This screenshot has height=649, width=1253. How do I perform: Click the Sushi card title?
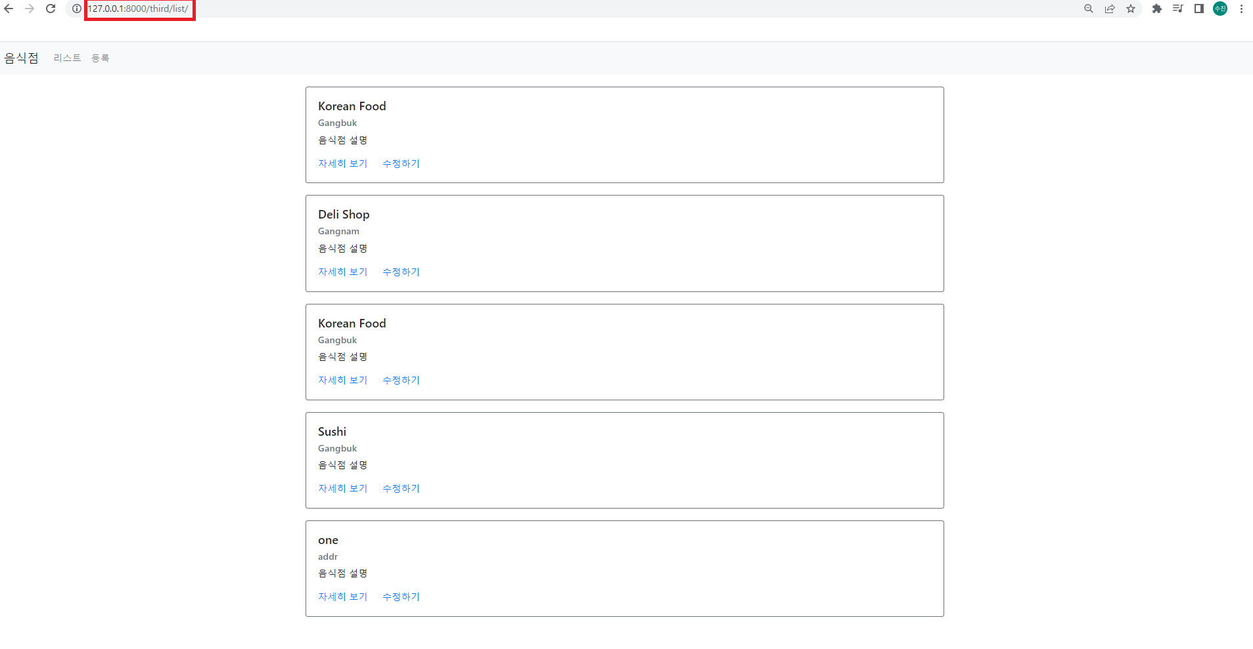coord(332,431)
